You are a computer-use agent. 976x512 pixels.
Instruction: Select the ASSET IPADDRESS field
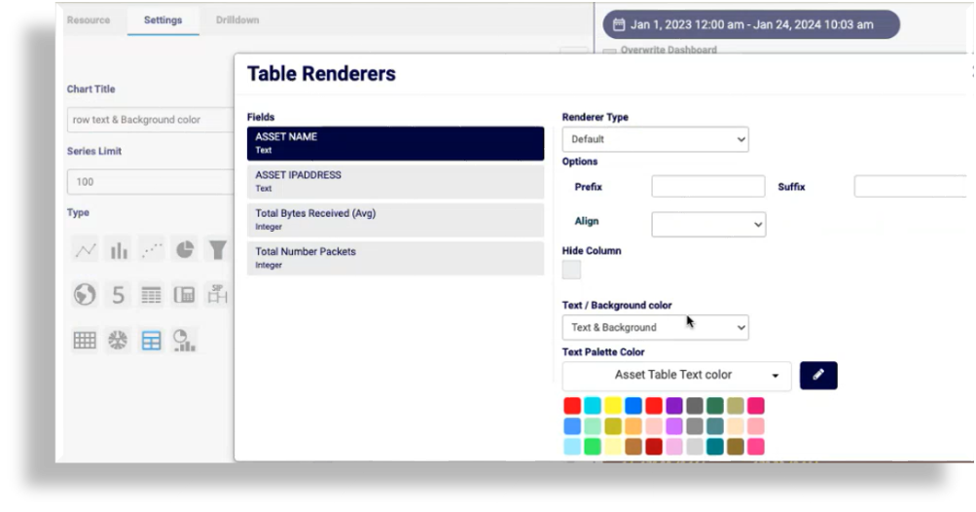click(x=395, y=182)
